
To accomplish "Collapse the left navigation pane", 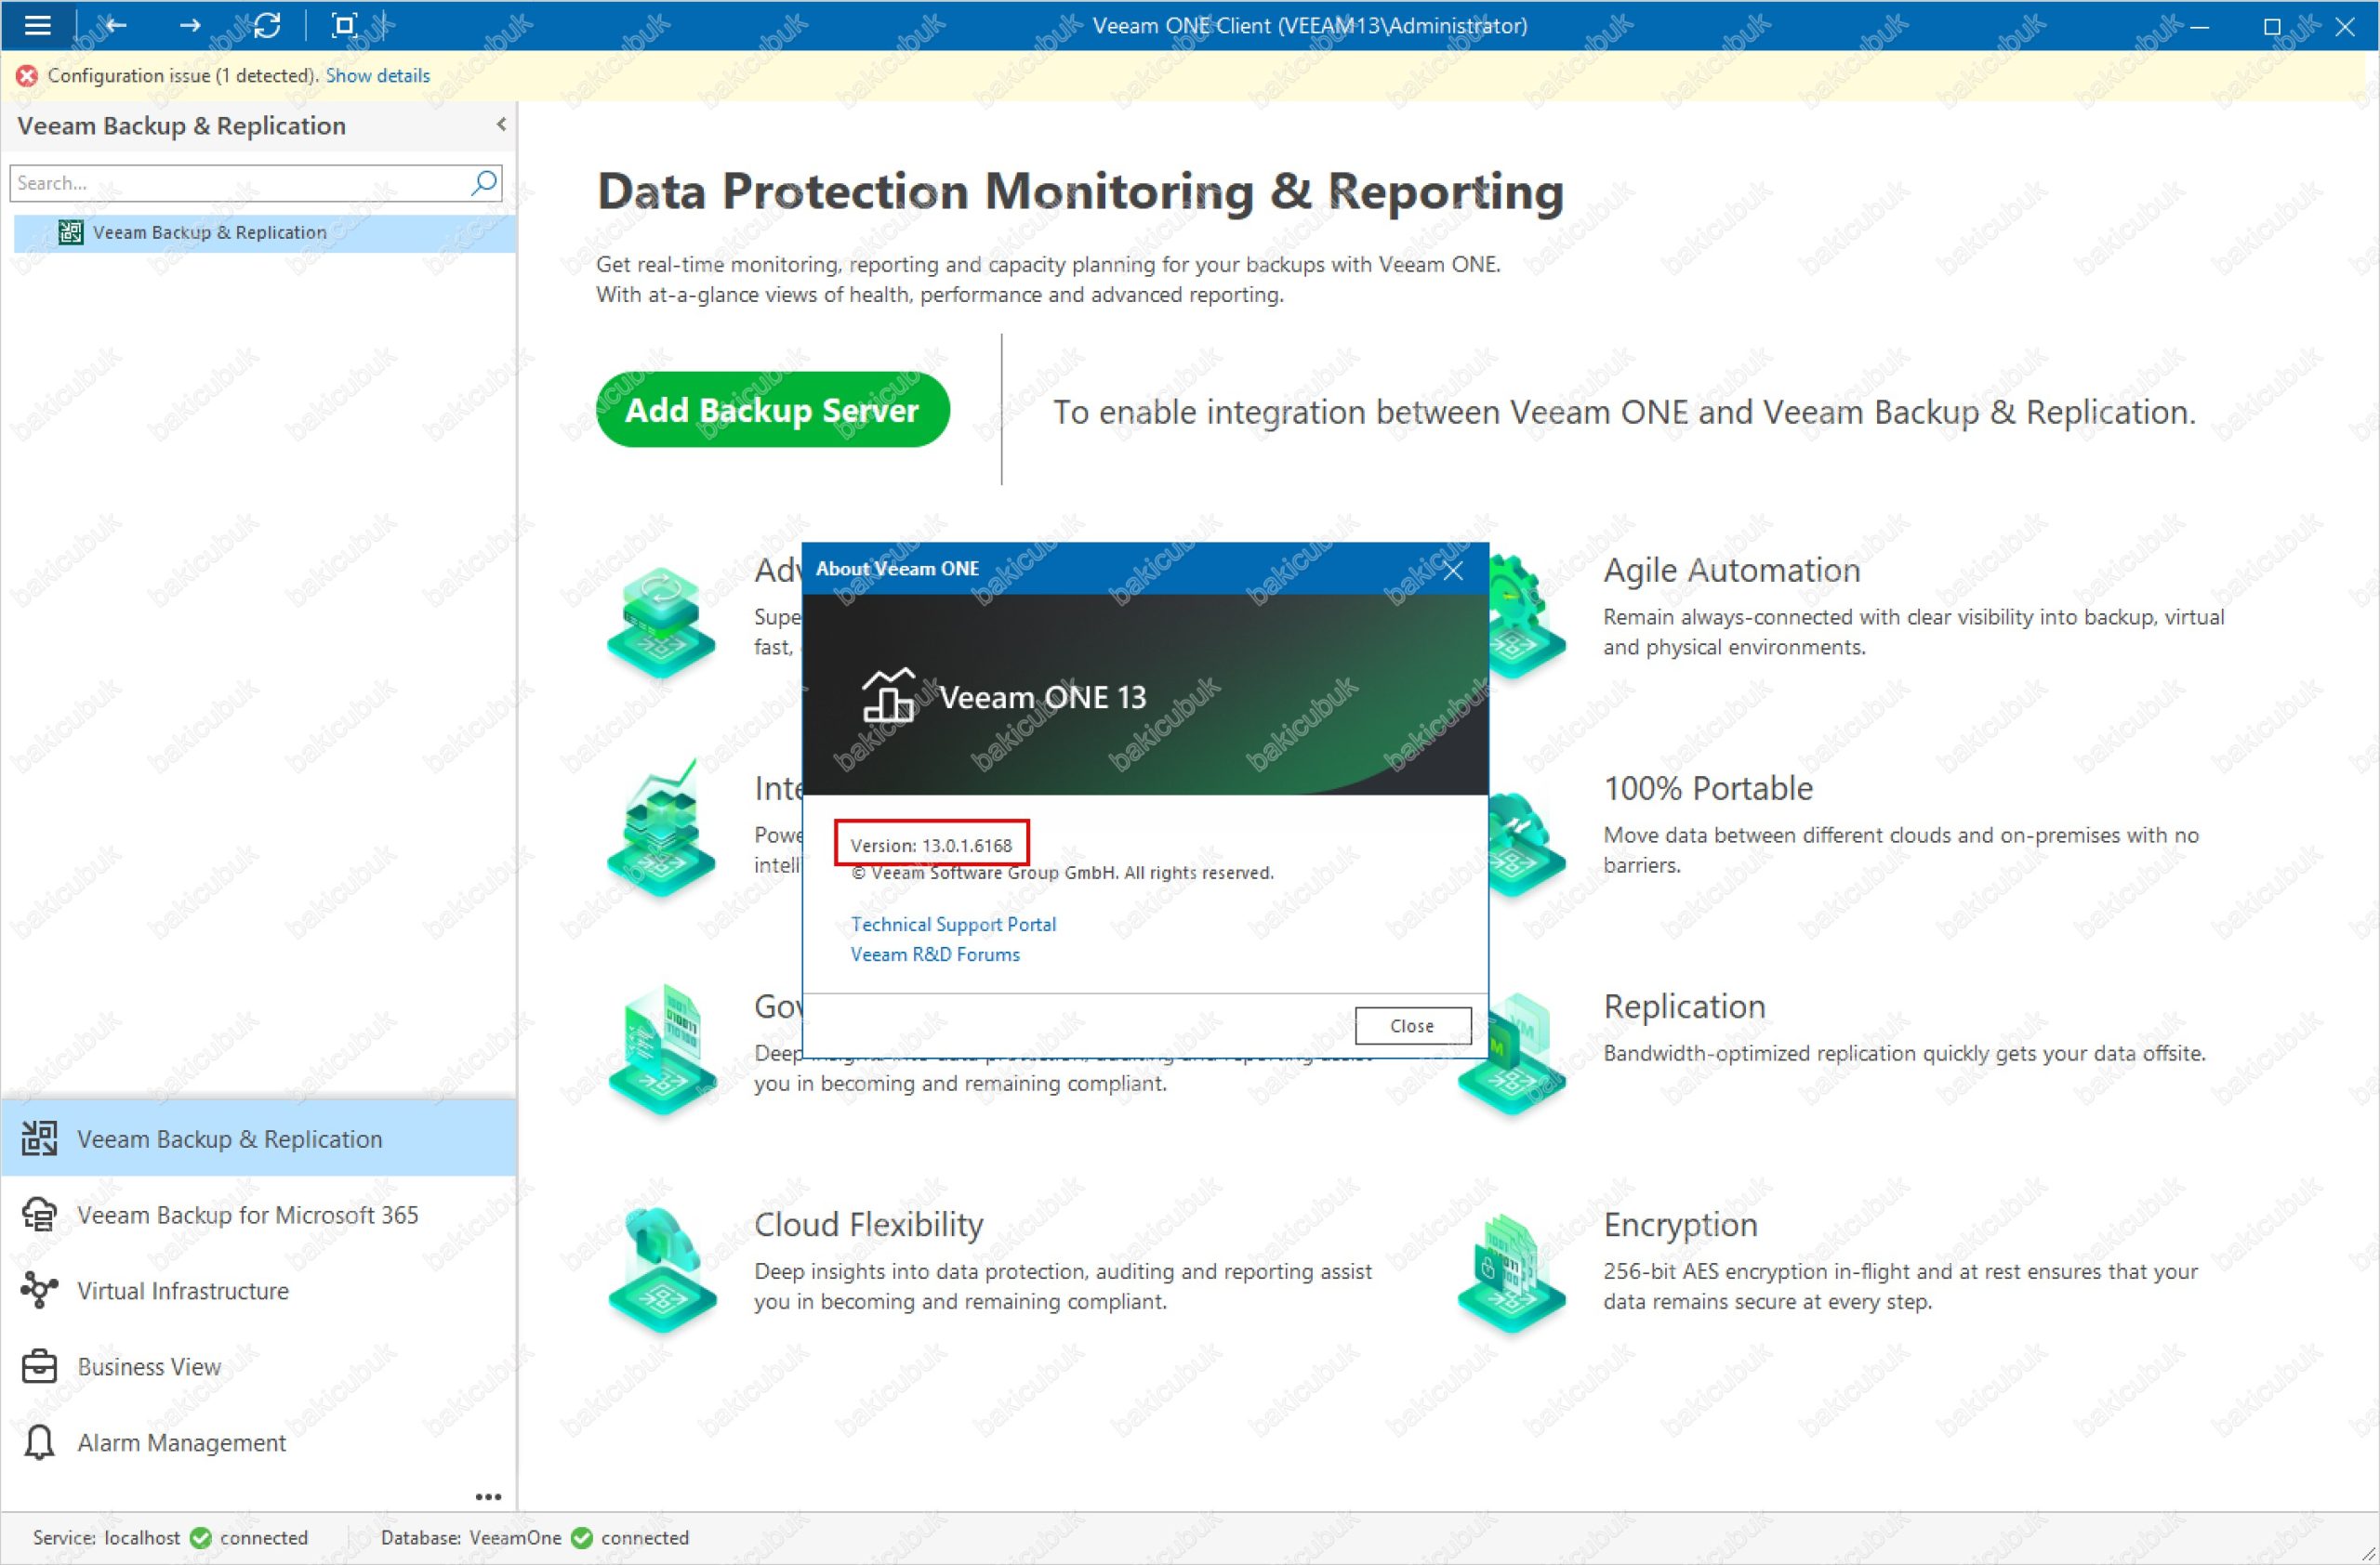I will 501,125.
